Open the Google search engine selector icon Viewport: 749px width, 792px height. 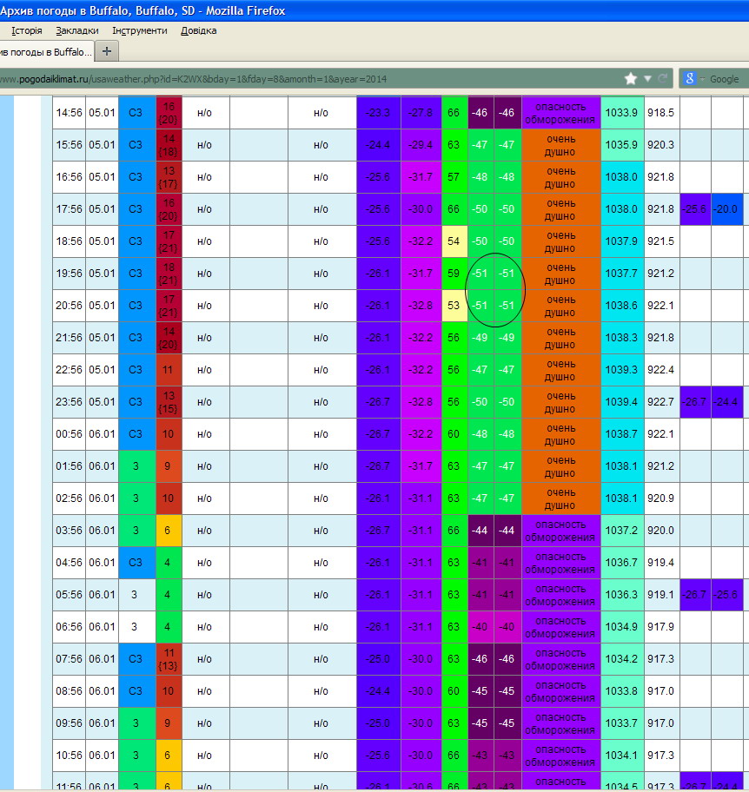(x=689, y=79)
